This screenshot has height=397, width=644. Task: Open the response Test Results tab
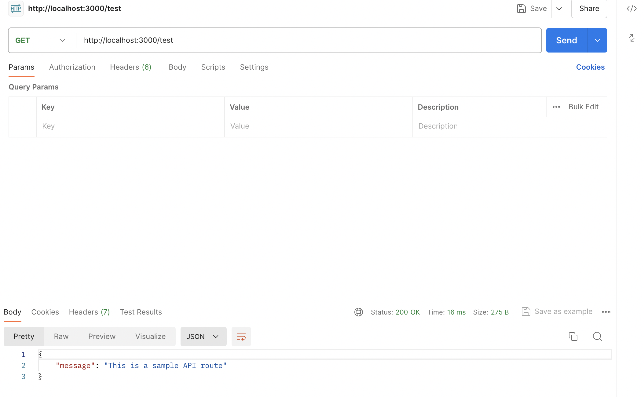click(x=141, y=312)
